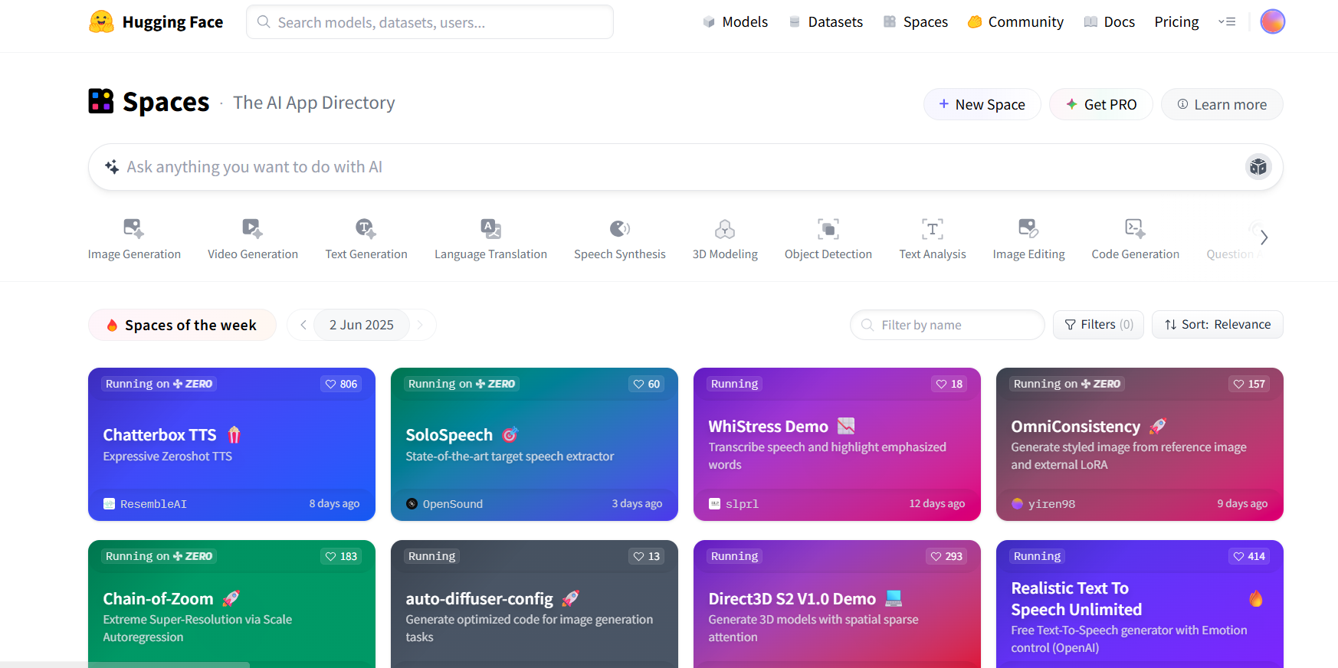The width and height of the screenshot is (1338, 668).
Task: Open yiren98 author link
Action: pyautogui.click(x=1043, y=504)
